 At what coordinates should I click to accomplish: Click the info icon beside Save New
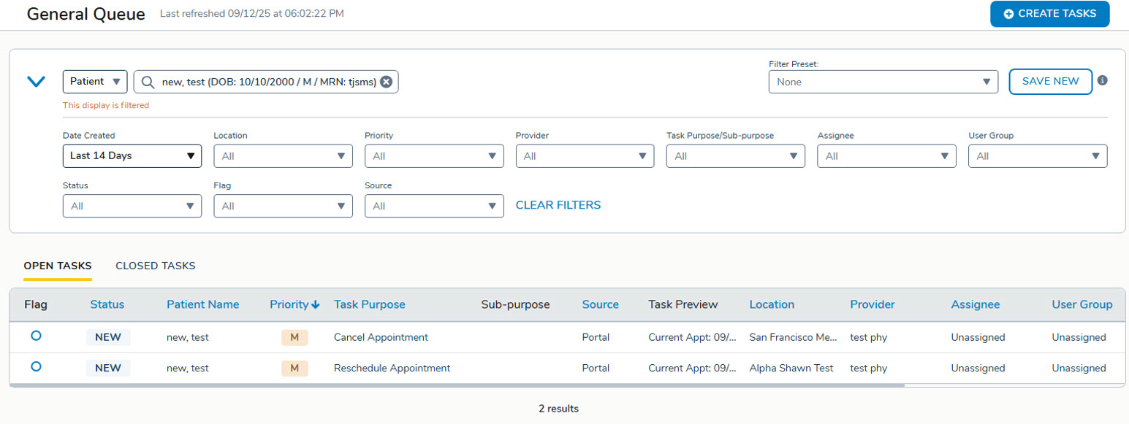coord(1102,80)
